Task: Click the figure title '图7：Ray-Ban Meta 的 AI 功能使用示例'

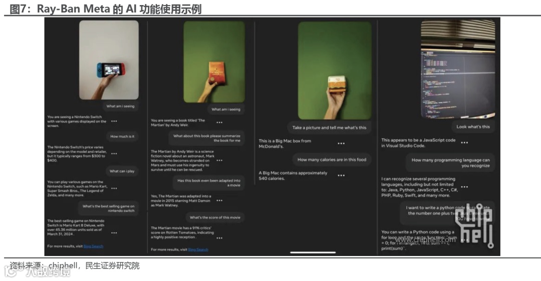Action: (106, 8)
